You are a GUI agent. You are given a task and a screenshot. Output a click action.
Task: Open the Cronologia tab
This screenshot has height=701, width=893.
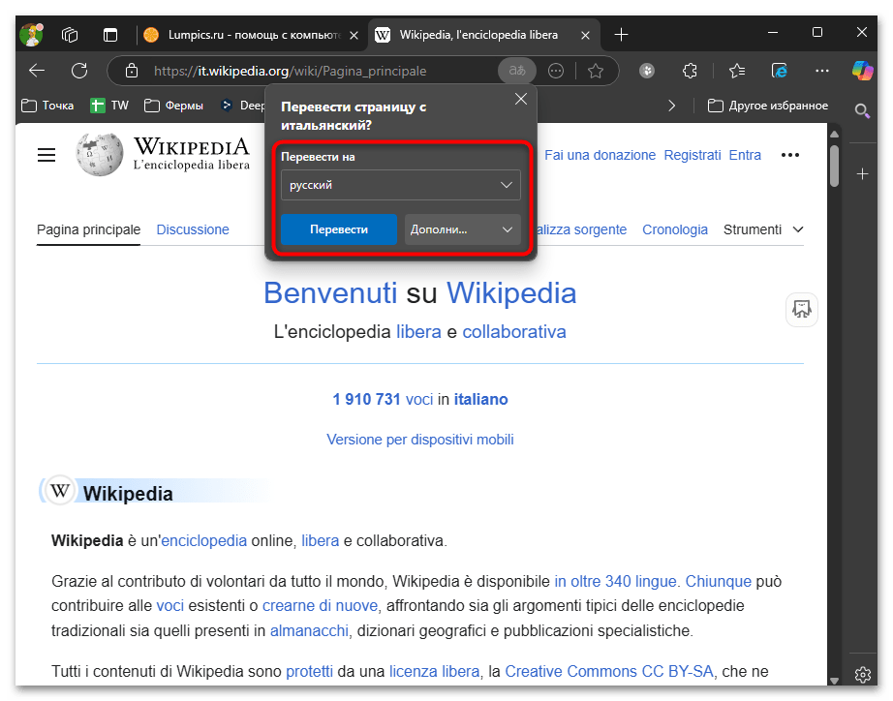coord(675,230)
